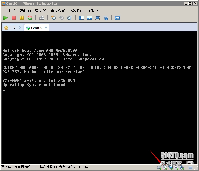Open the 文件(F) menu
The height and width of the screenshot is (171, 199).
(x=10, y=11)
